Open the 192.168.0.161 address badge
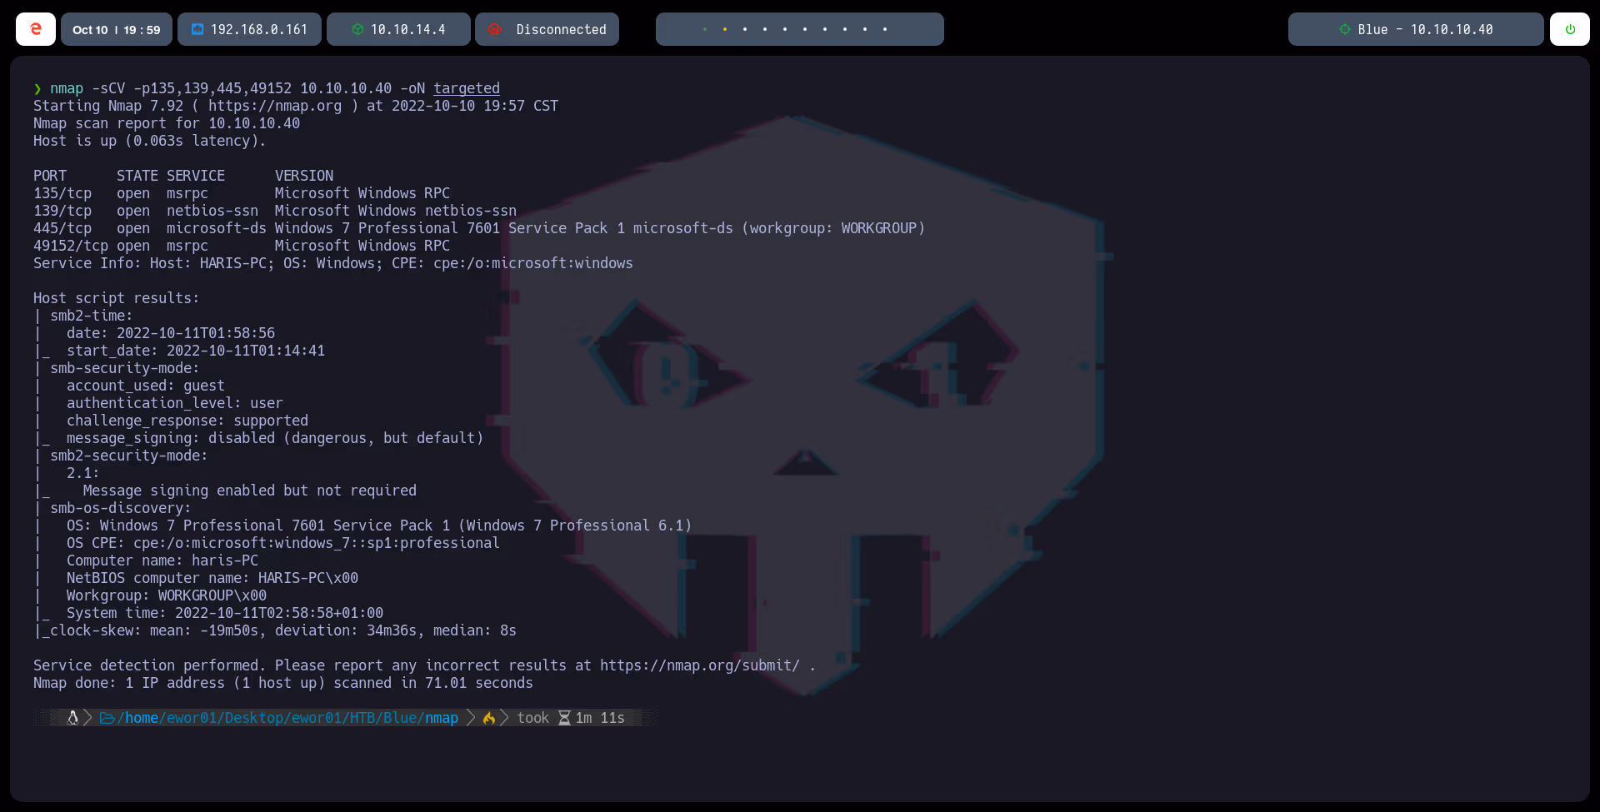1600x812 pixels. [x=249, y=28]
